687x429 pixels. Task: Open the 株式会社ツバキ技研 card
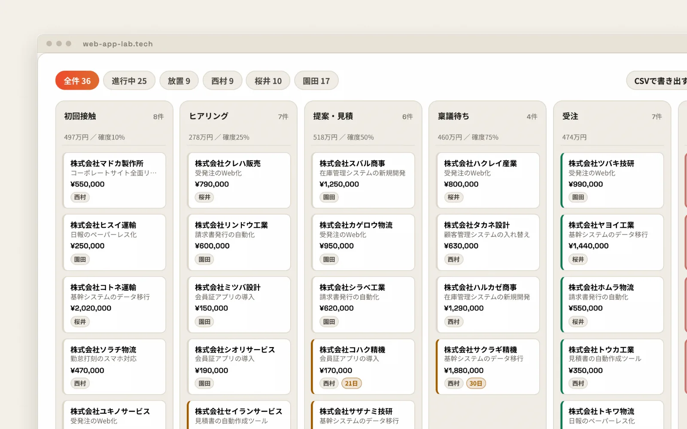click(612, 180)
